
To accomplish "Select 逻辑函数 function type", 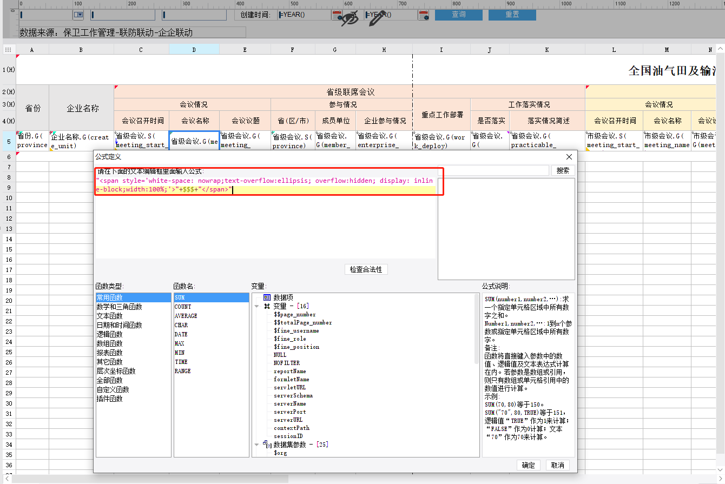I will click(133, 334).
